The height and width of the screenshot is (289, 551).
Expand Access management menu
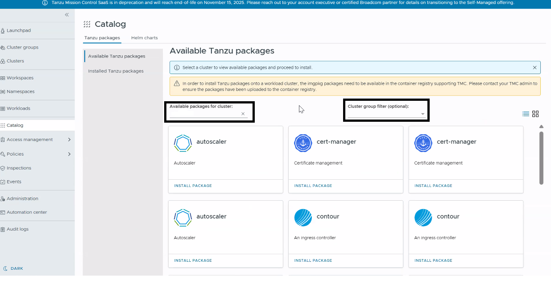pyautogui.click(x=69, y=140)
